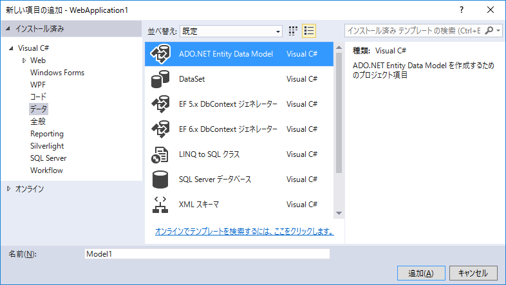Image resolution: width=506 pixels, height=285 pixels.
Task: Click the EF 6.x DbContext ジェネレーター label
Action: [x=228, y=129]
